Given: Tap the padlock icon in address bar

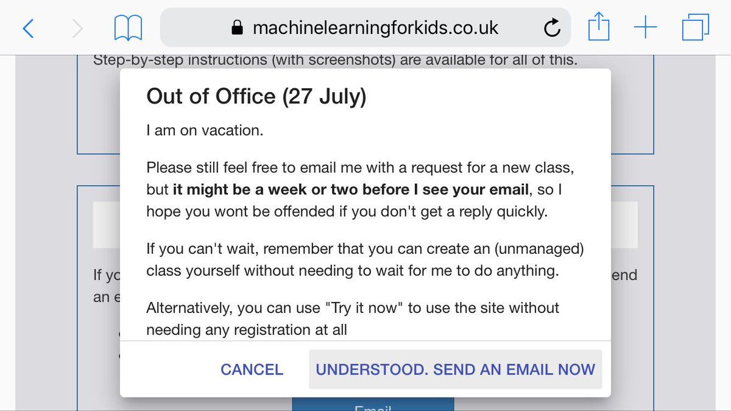Looking at the screenshot, I should (x=238, y=28).
